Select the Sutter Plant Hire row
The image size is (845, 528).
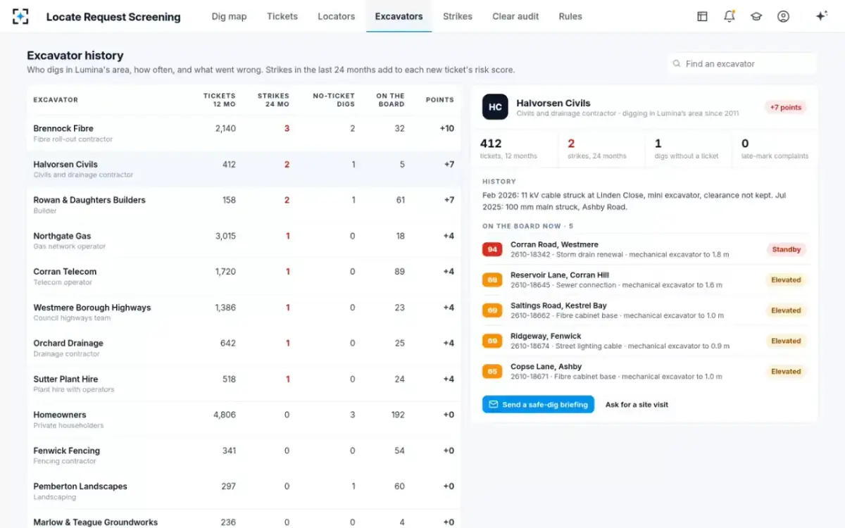(244, 384)
